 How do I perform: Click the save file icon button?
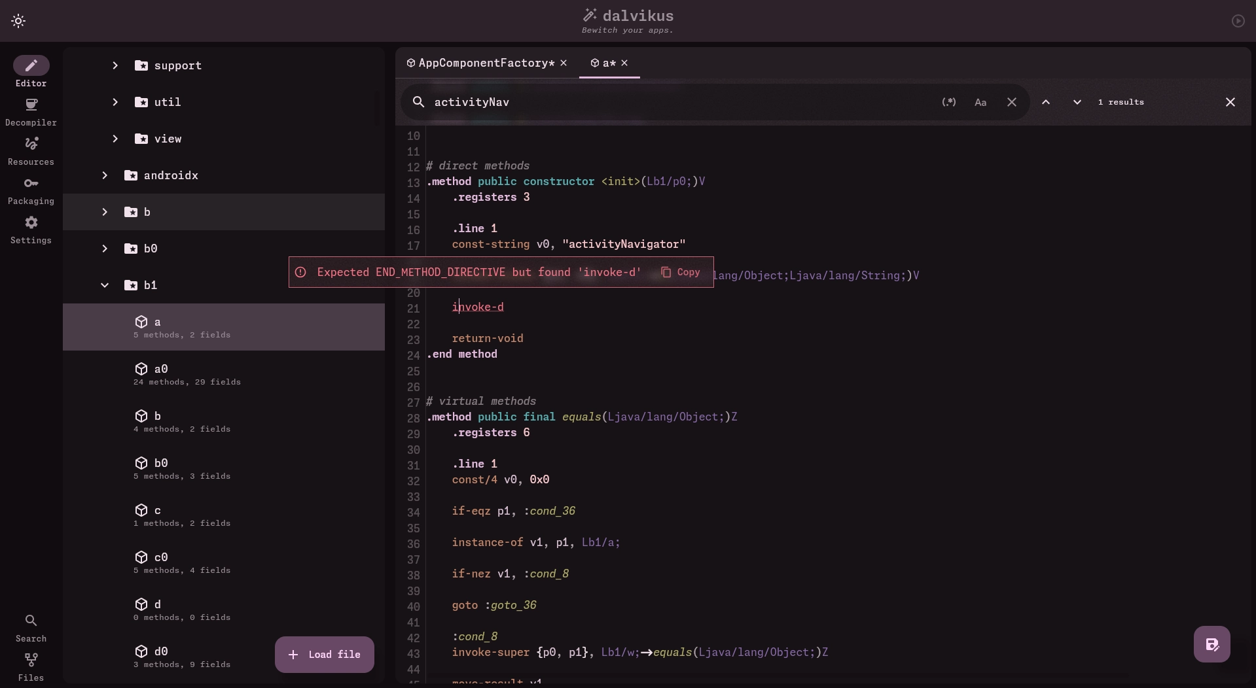tap(1211, 644)
